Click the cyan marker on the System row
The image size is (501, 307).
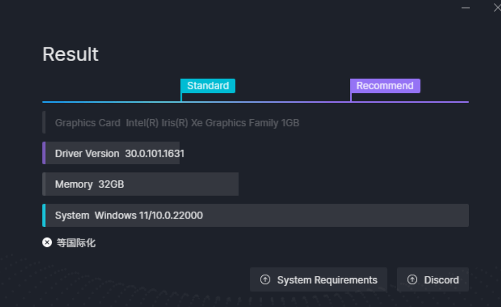pyautogui.click(x=44, y=215)
